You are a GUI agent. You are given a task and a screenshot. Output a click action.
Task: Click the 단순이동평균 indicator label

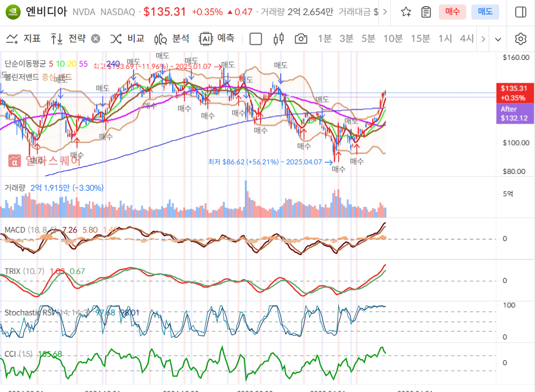click(25, 64)
